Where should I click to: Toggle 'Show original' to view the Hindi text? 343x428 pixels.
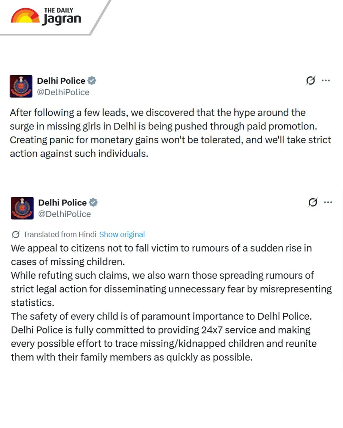[122, 234]
